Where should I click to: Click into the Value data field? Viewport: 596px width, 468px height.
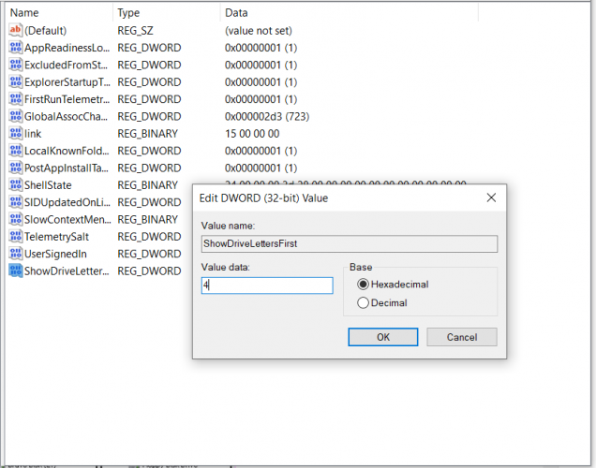tap(267, 285)
